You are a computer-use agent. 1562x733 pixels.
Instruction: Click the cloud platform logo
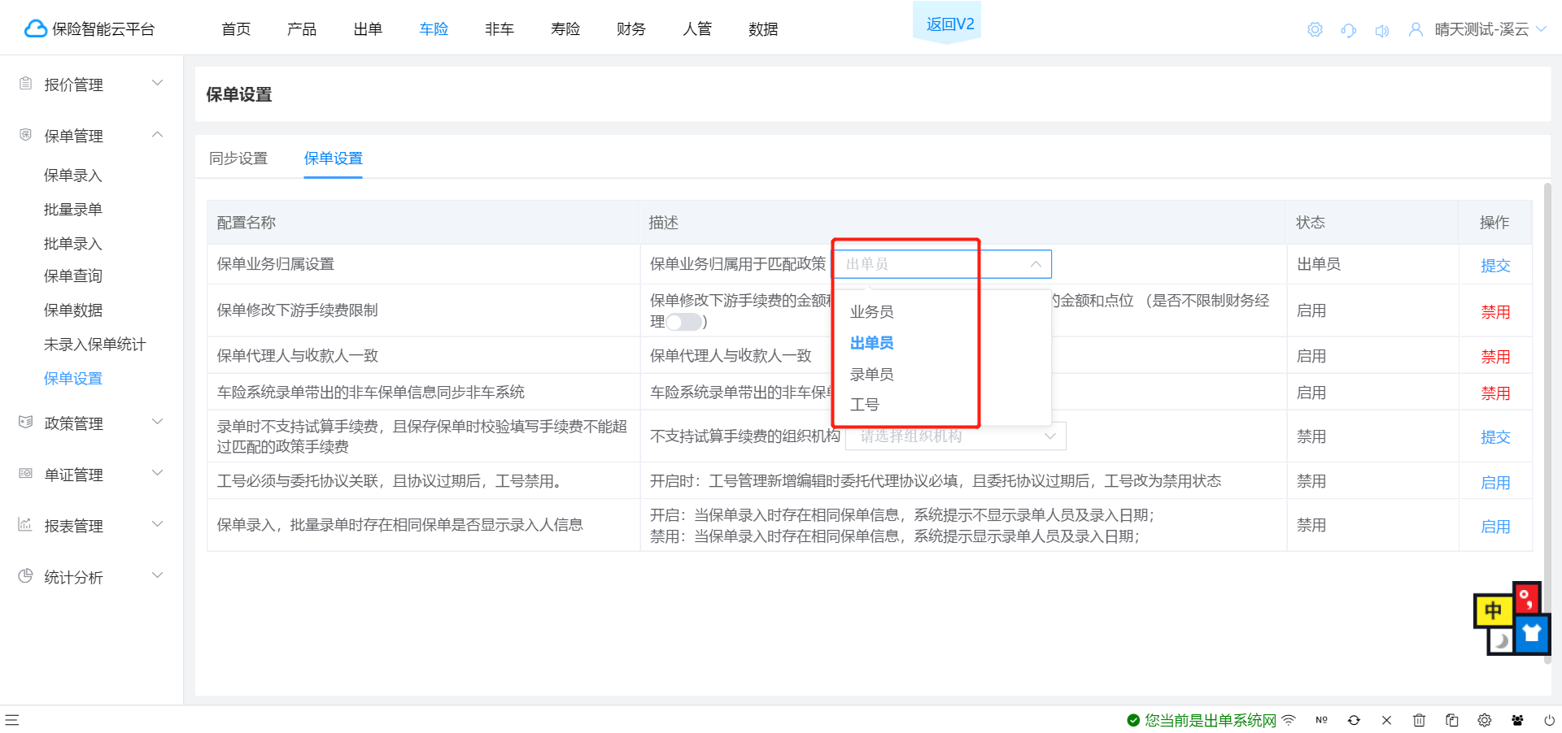click(x=36, y=28)
